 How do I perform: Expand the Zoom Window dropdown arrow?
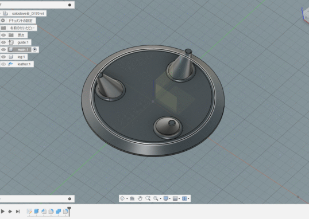tap(160, 198)
